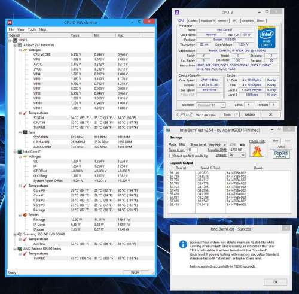
Task: Click OK in IntelBurnTest Success dialog
Action: pos(275,282)
